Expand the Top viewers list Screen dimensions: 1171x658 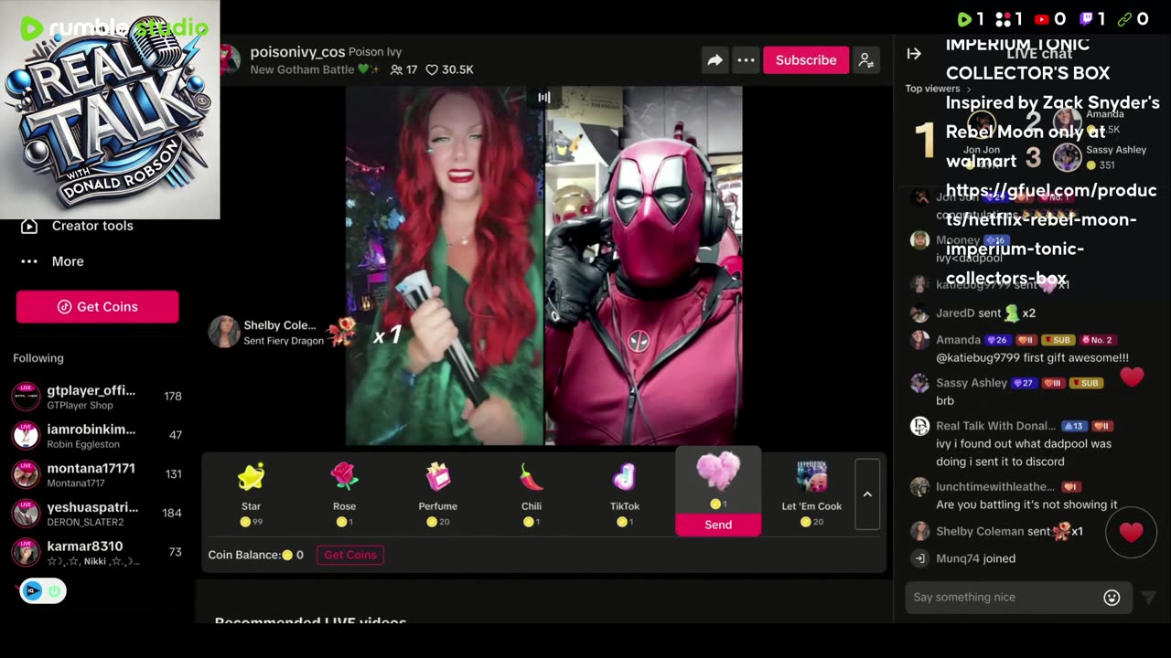click(939, 89)
